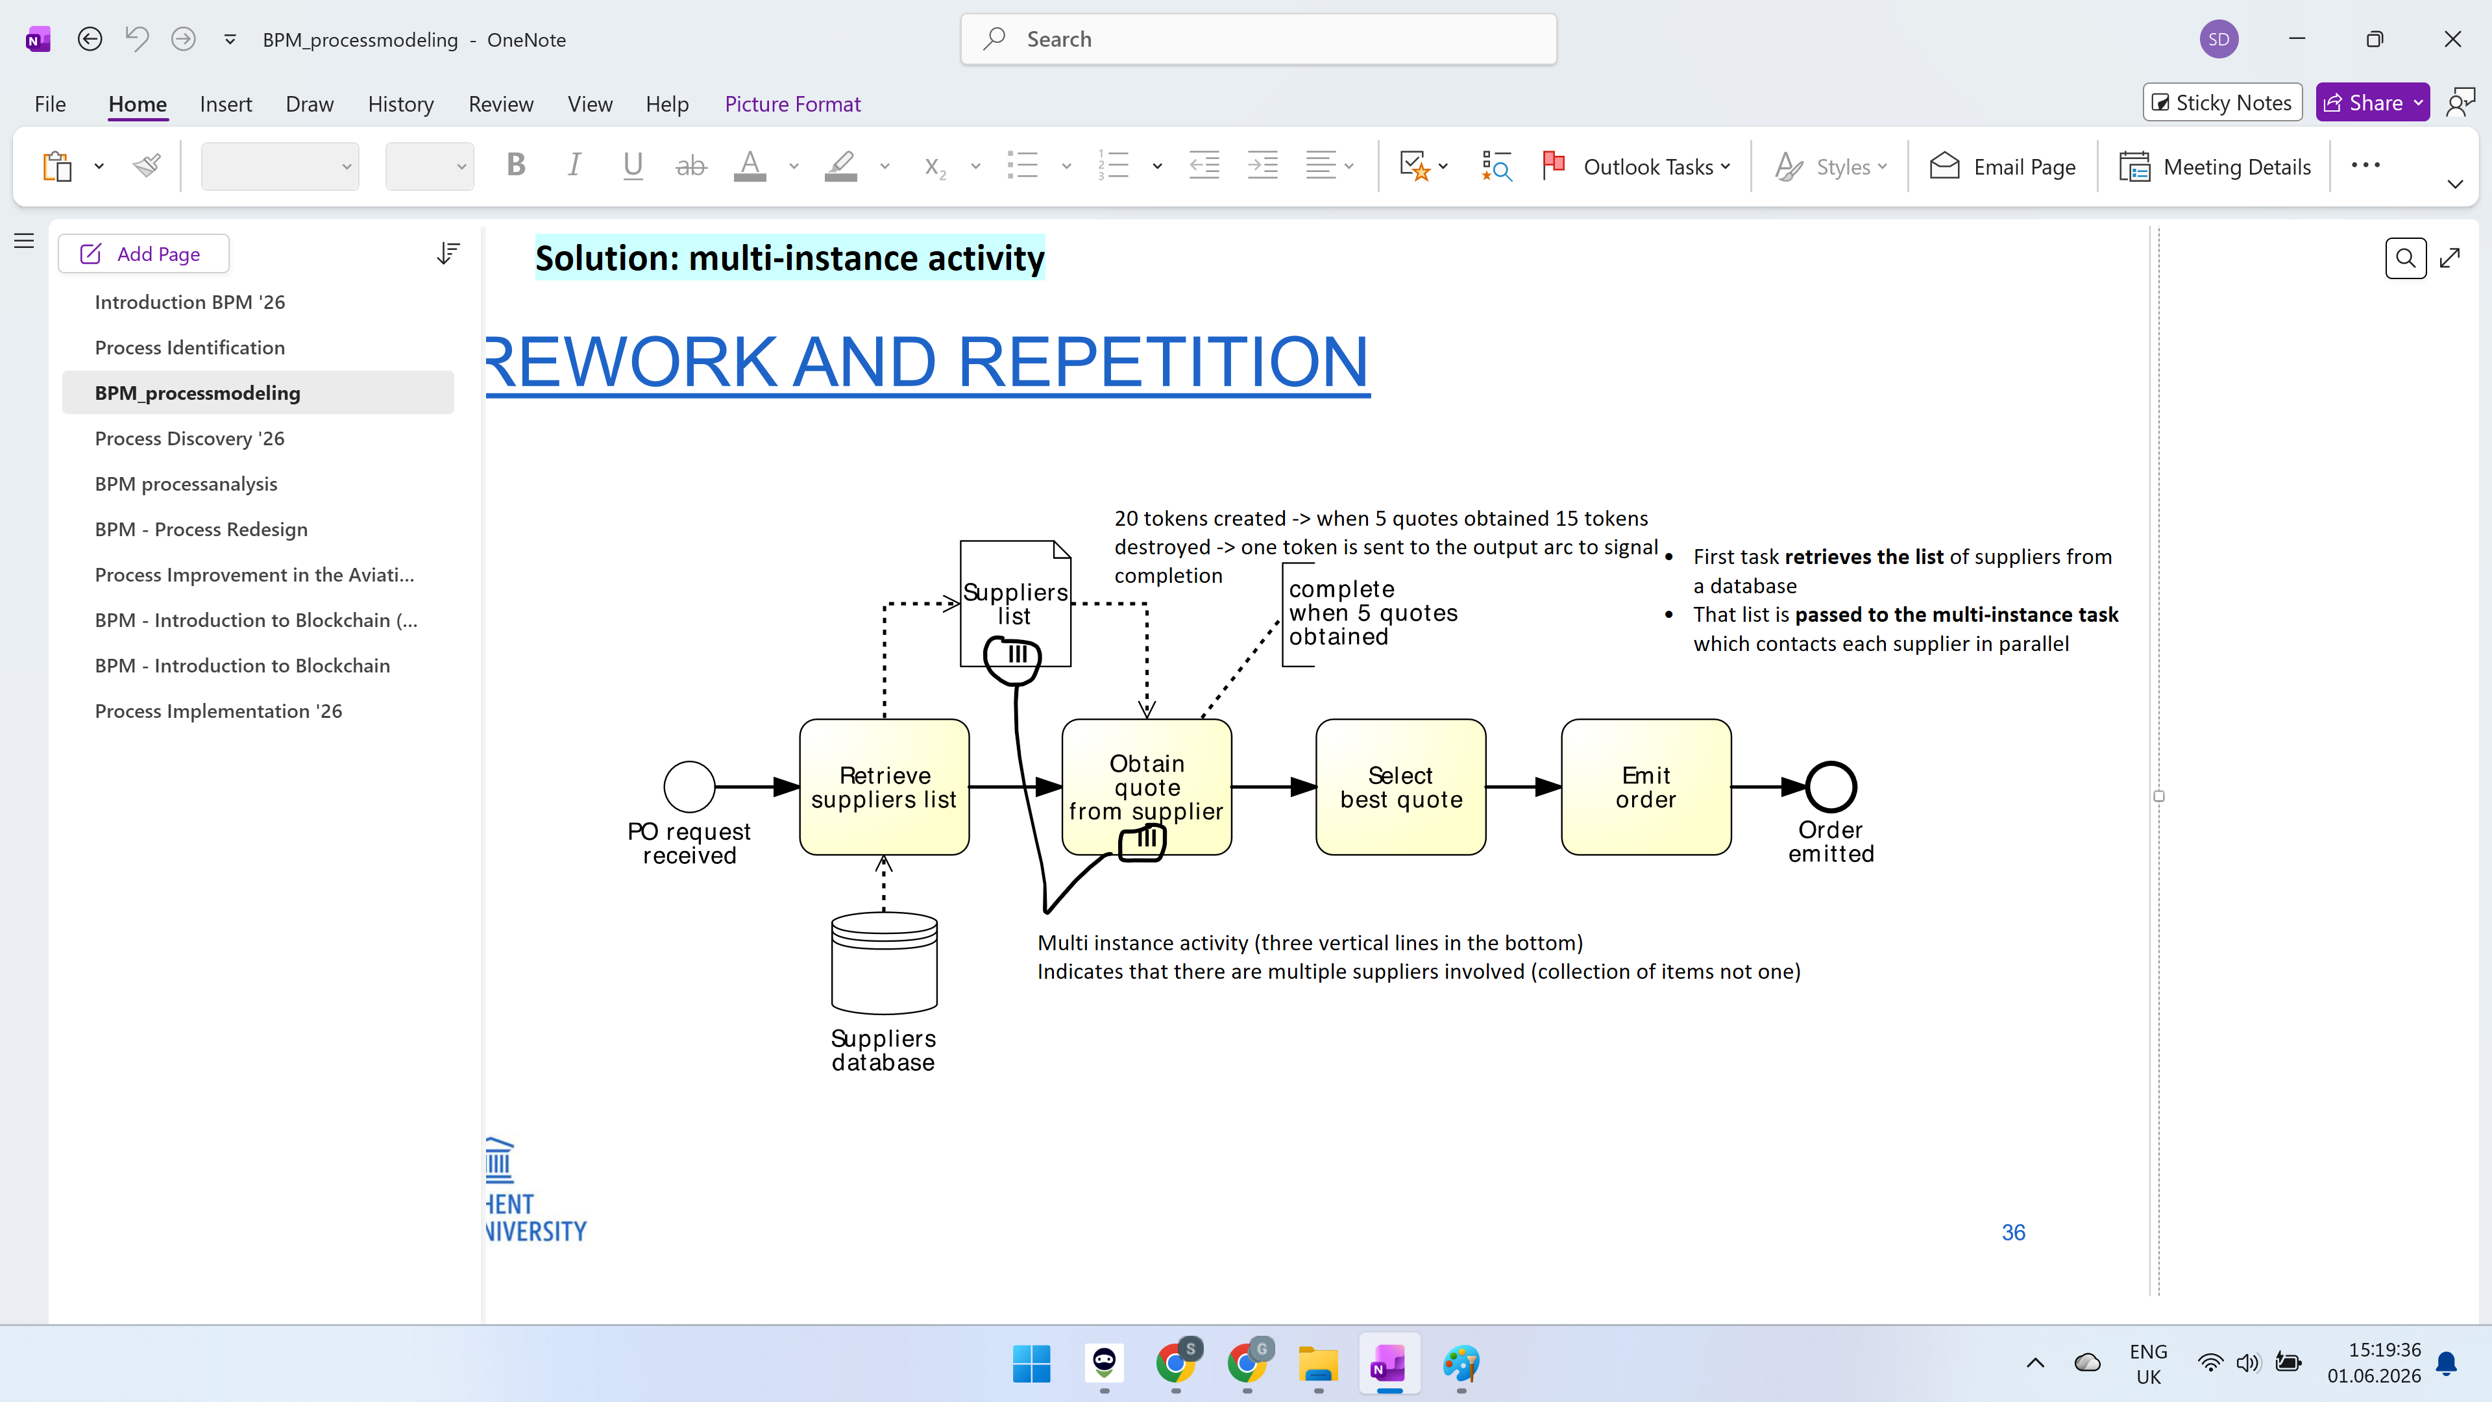Click the page search magnifier icon
2492x1402 pixels.
[2406, 258]
